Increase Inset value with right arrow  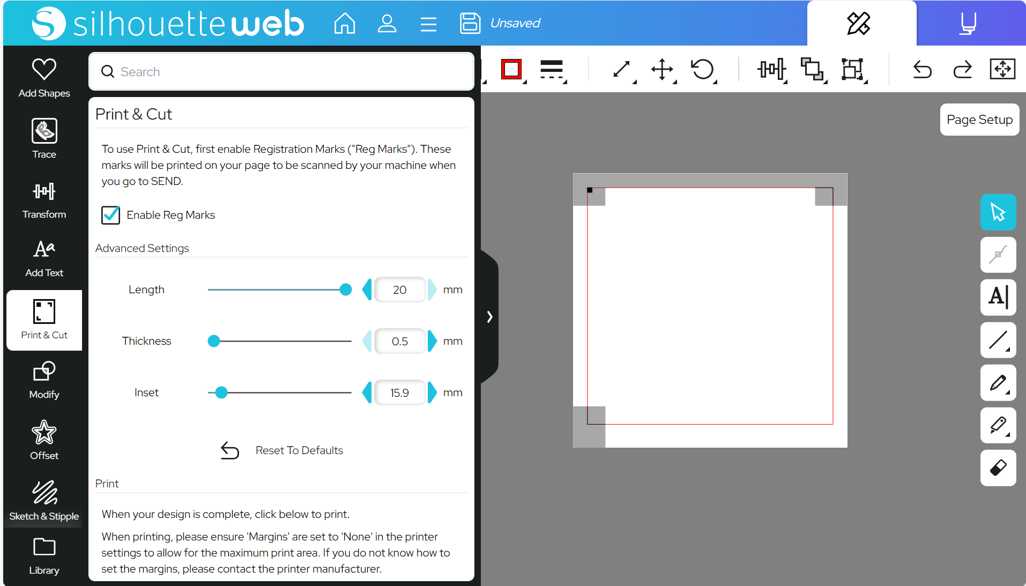point(432,392)
